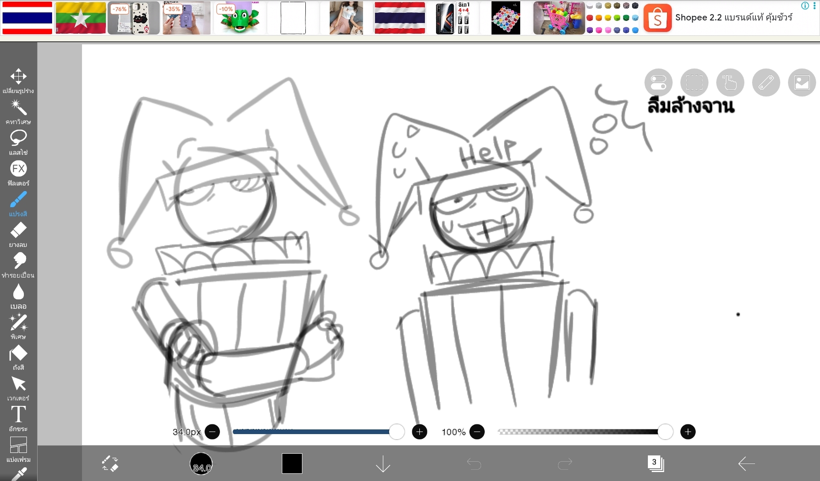Image resolution: width=820 pixels, height=481 pixels.
Task: Toggle brush and eraser switch
Action: point(110,464)
